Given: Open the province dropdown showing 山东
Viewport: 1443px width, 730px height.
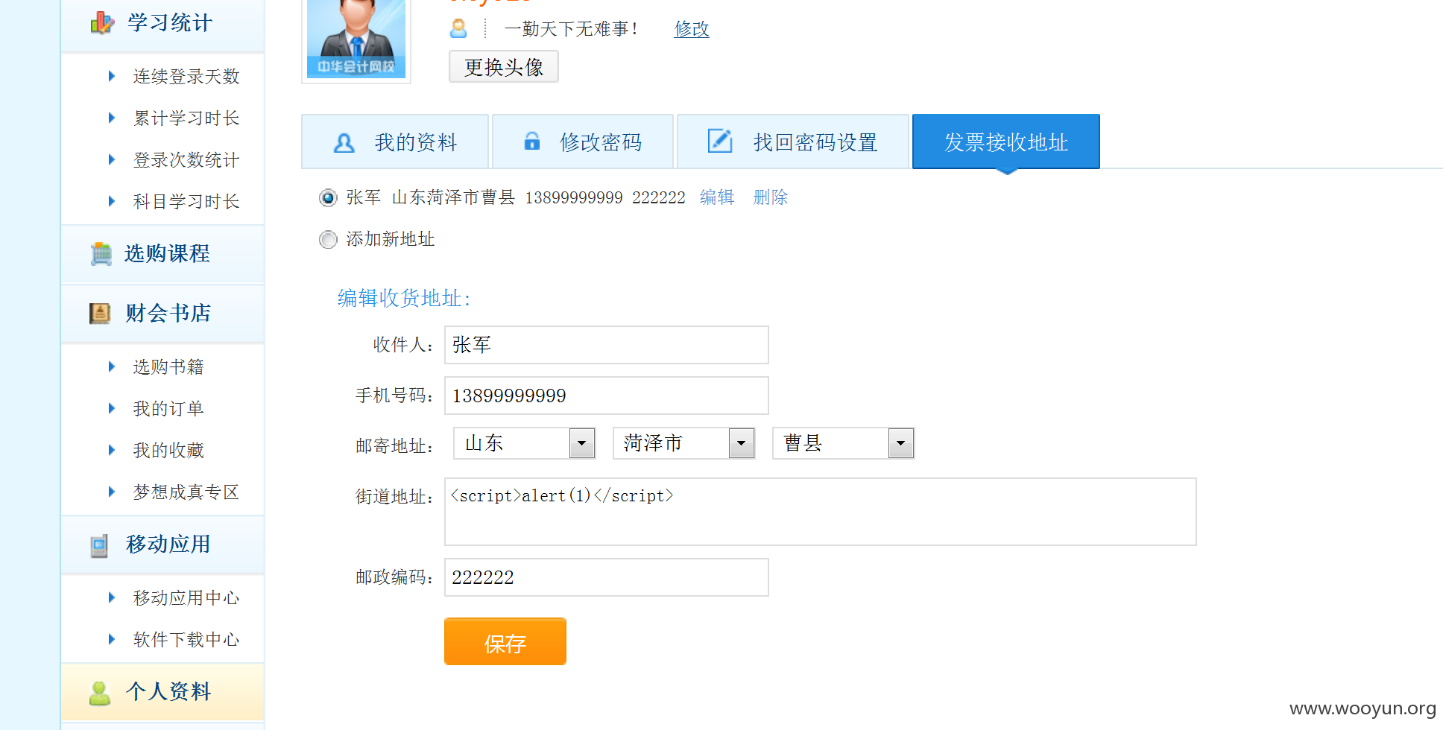Looking at the screenshot, I should click(524, 443).
